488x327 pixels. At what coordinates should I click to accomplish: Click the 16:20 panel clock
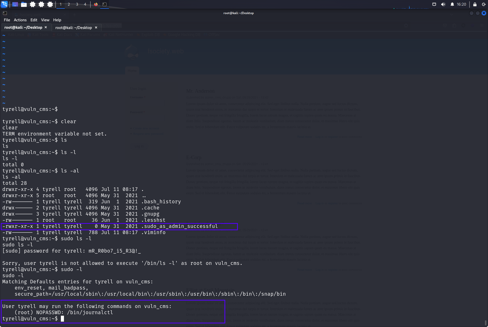pos(461,4)
